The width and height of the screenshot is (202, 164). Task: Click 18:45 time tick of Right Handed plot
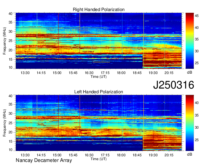[x=137, y=73]
